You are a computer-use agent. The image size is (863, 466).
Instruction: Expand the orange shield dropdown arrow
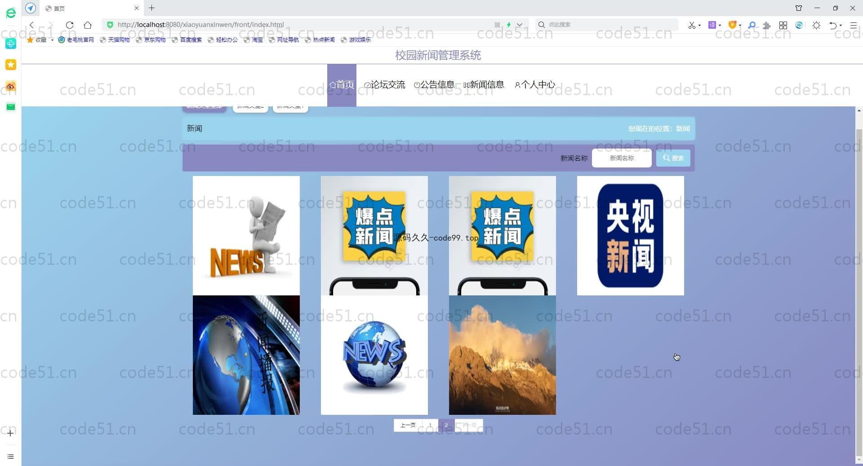coord(740,26)
